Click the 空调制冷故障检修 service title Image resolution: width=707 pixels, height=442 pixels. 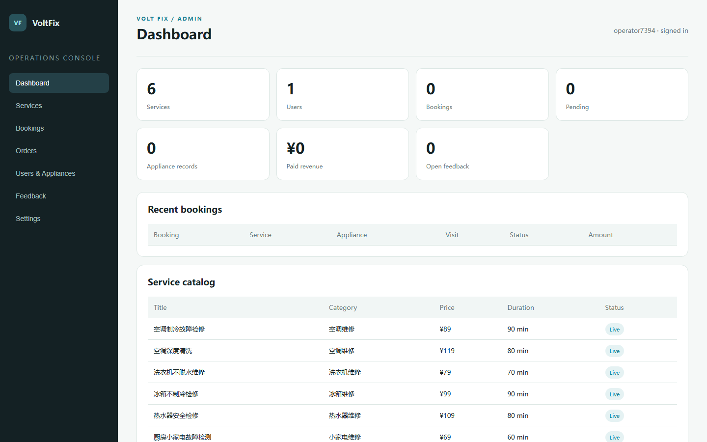179,329
